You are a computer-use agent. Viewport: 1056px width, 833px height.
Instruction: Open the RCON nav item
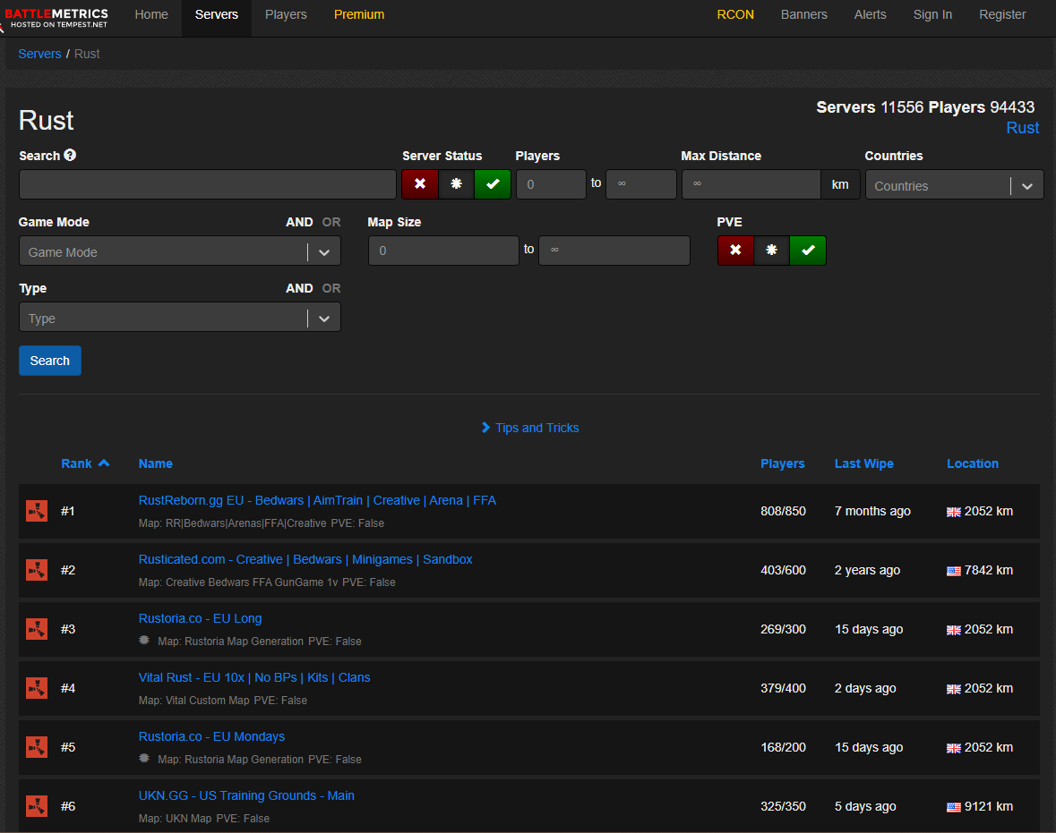point(735,15)
